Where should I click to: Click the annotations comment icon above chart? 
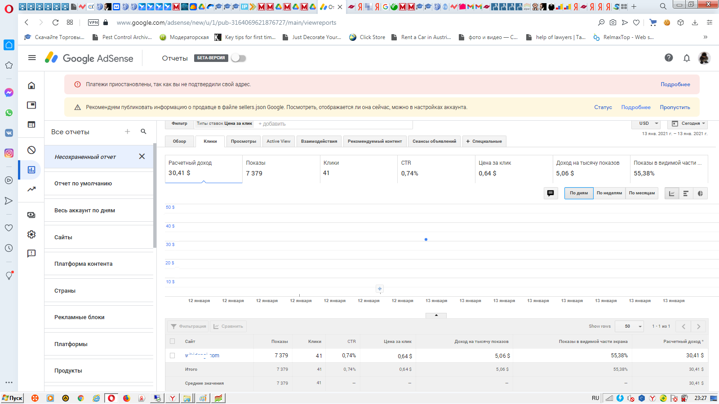pyautogui.click(x=550, y=193)
